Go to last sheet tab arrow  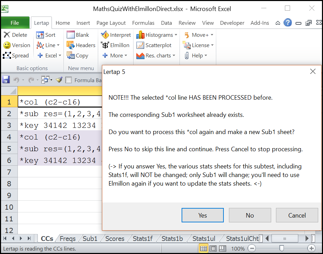tap(29, 239)
